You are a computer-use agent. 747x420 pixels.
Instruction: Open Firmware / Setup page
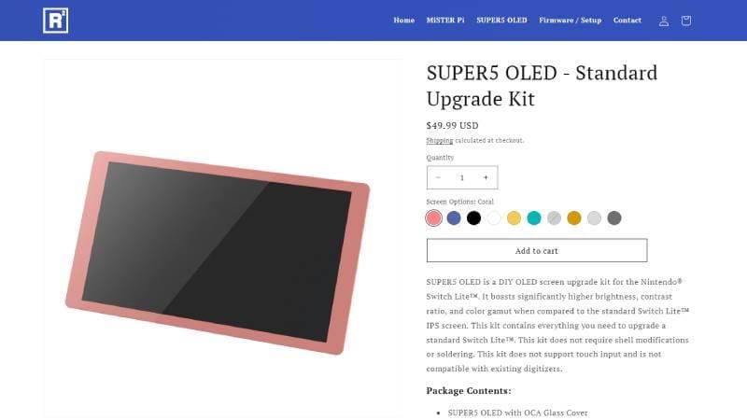coord(570,21)
